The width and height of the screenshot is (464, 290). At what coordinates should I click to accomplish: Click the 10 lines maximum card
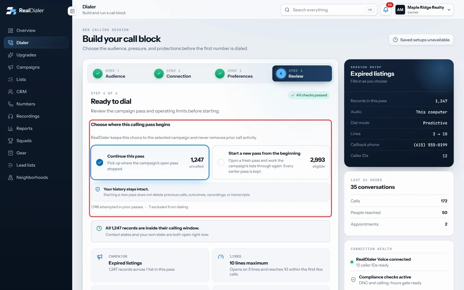click(x=271, y=265)
